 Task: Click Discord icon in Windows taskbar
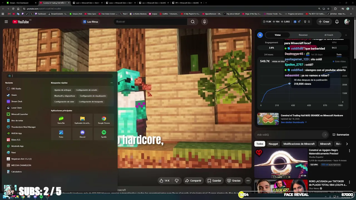click(x=35, y=197)
